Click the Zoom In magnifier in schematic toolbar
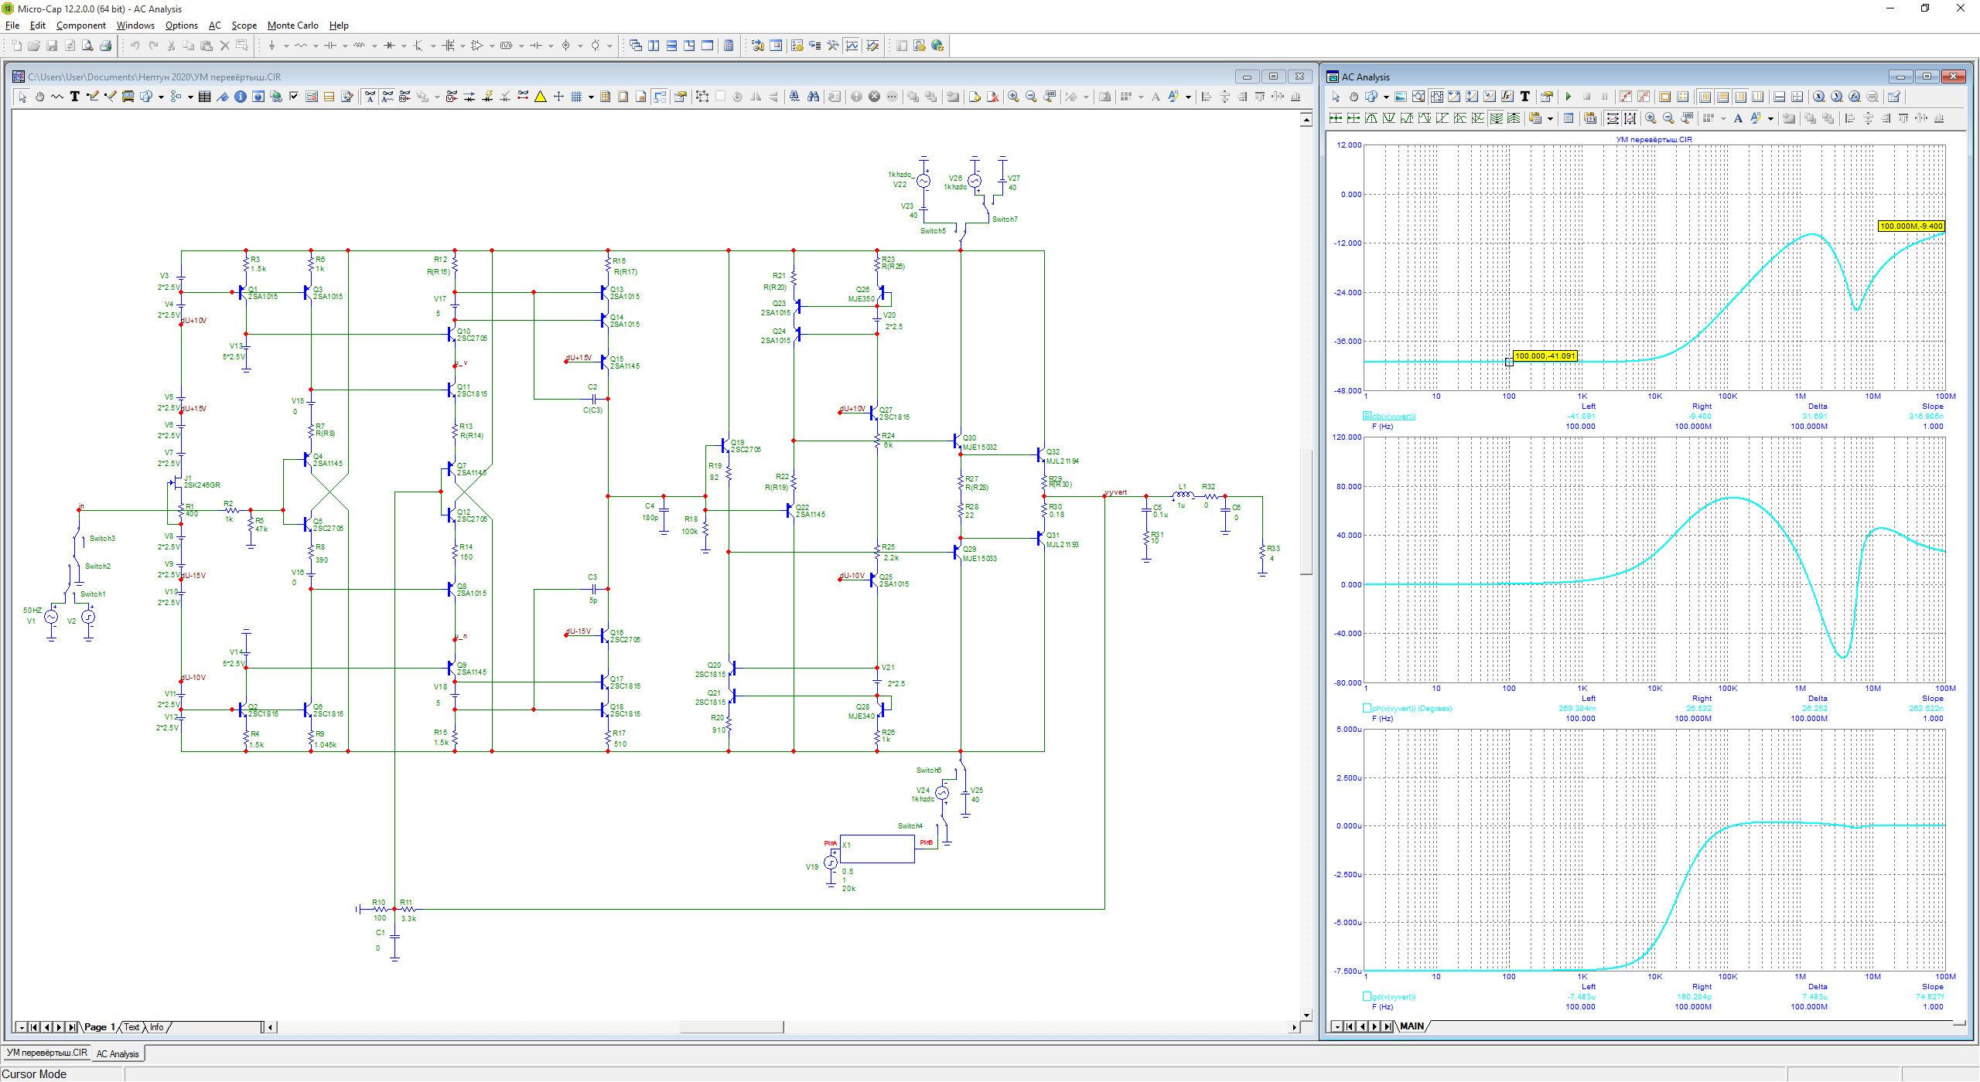Viewport: 1980px width, 1082px height. (1013, 97)
